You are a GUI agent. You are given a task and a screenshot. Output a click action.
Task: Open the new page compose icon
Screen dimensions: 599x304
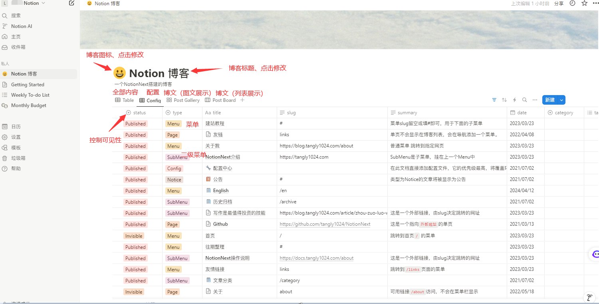pos(71,3)
